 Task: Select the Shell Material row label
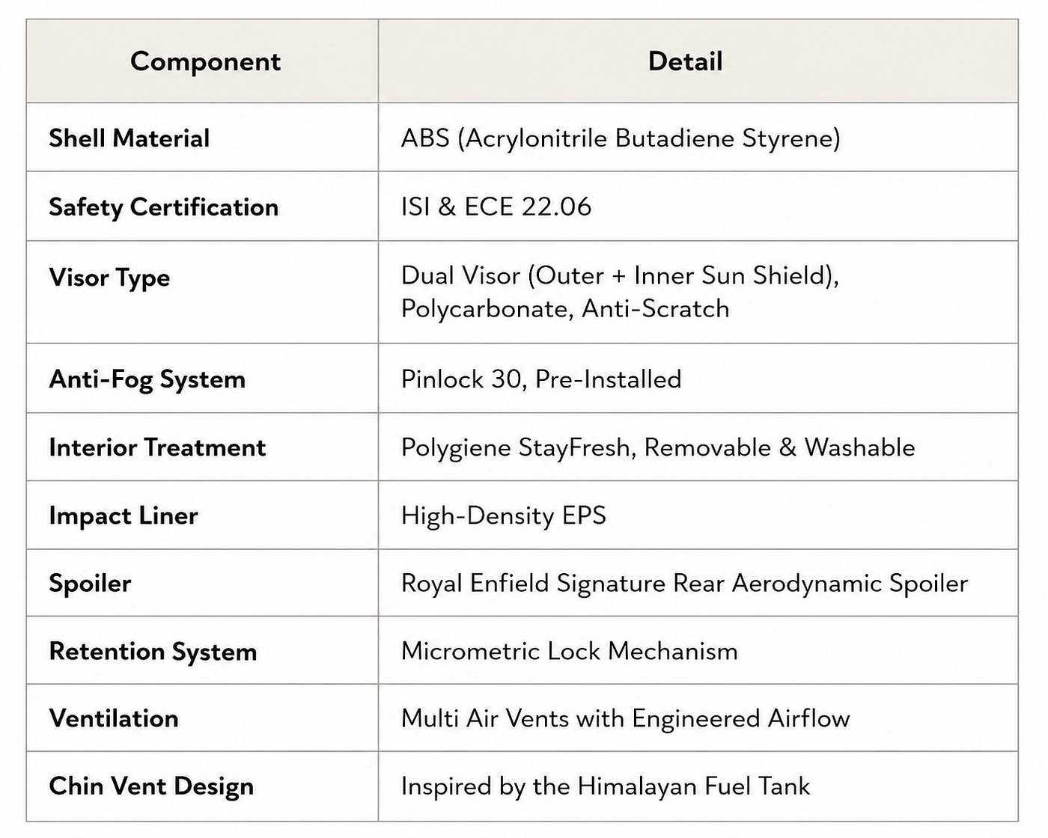(x=130, y=138)
